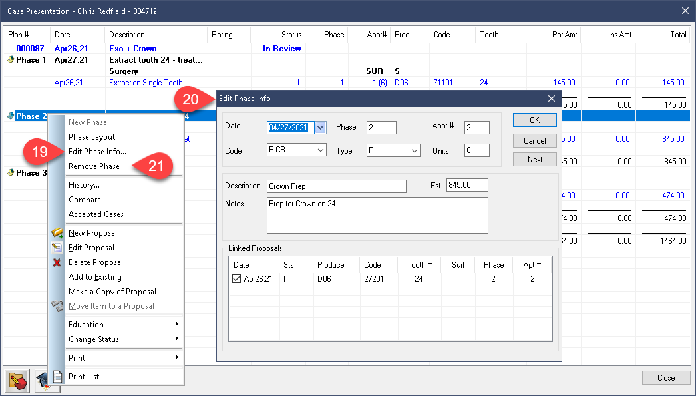This screenshot has height=396, width=696.
Task: Choose Add to Existing menu item
Action: pyautogui.click(x=95, y=277)
